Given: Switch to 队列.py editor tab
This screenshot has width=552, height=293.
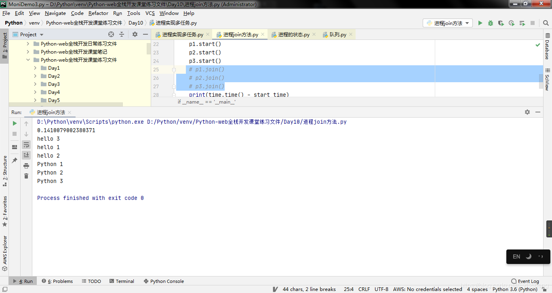Looking at the screenshot, I should [338, 35].
